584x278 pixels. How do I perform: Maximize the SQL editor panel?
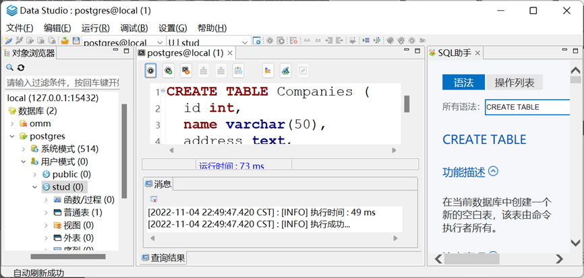click(418, 51)
